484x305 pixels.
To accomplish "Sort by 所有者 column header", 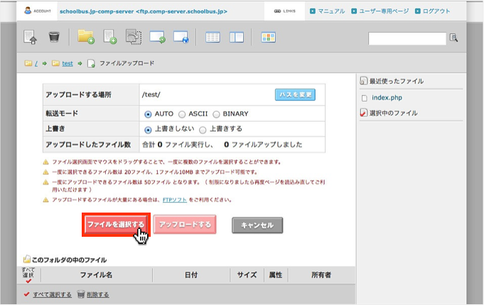I will pyautogui.click(x=321, y=274).
